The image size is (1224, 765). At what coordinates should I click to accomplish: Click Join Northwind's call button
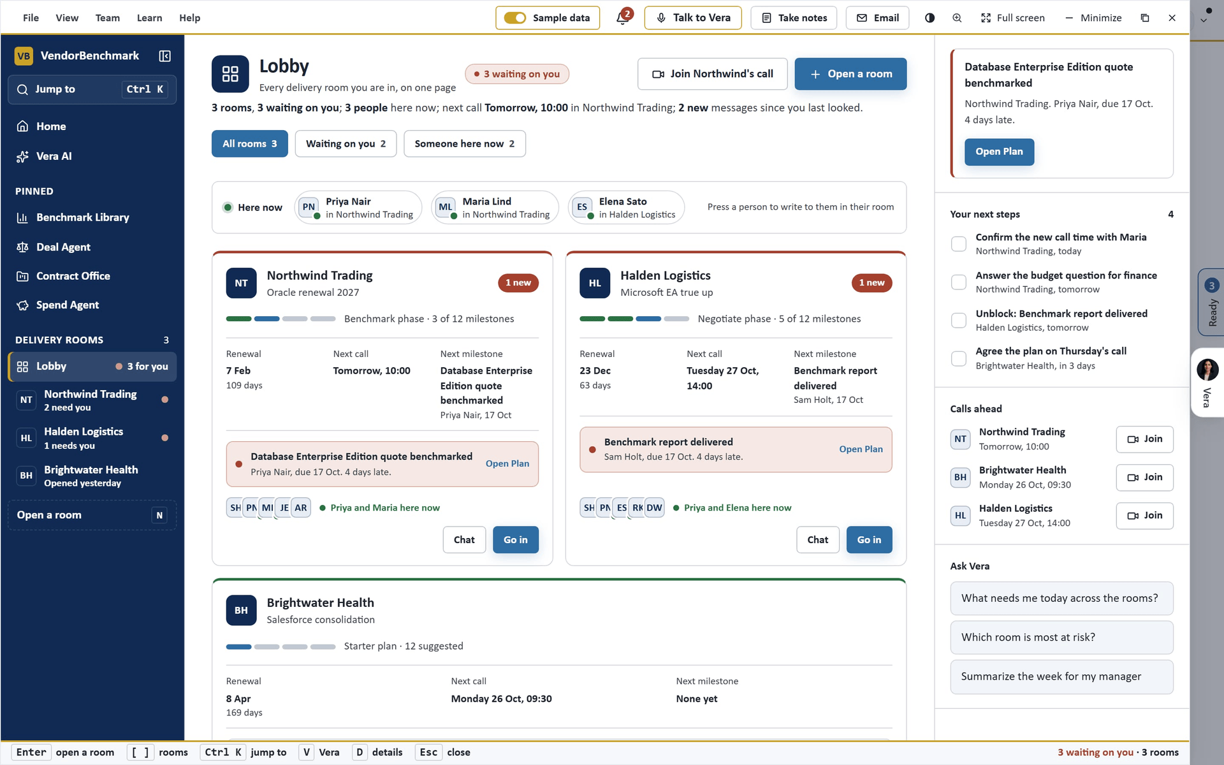(x=712, y=74)
